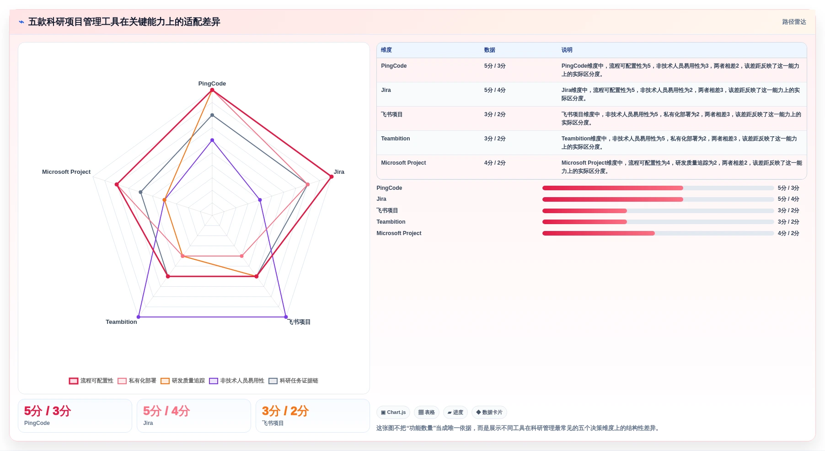Click the 数据卡片 tag chip
This screenshot has height=451, width=825.
[489, 412]
